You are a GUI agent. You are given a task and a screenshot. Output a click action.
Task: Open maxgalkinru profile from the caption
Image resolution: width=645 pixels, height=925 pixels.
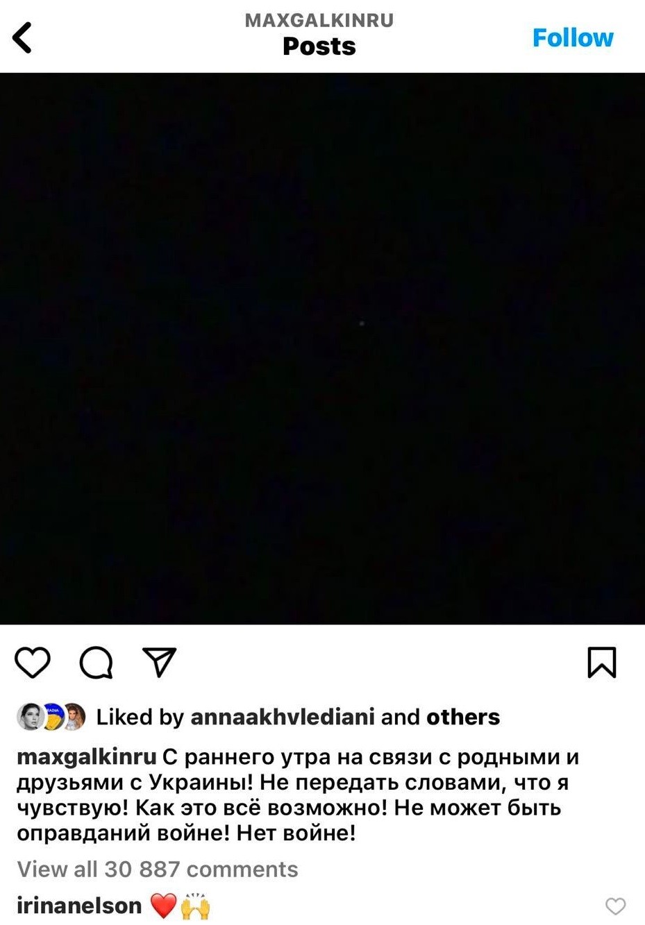(x=87, y=757)
